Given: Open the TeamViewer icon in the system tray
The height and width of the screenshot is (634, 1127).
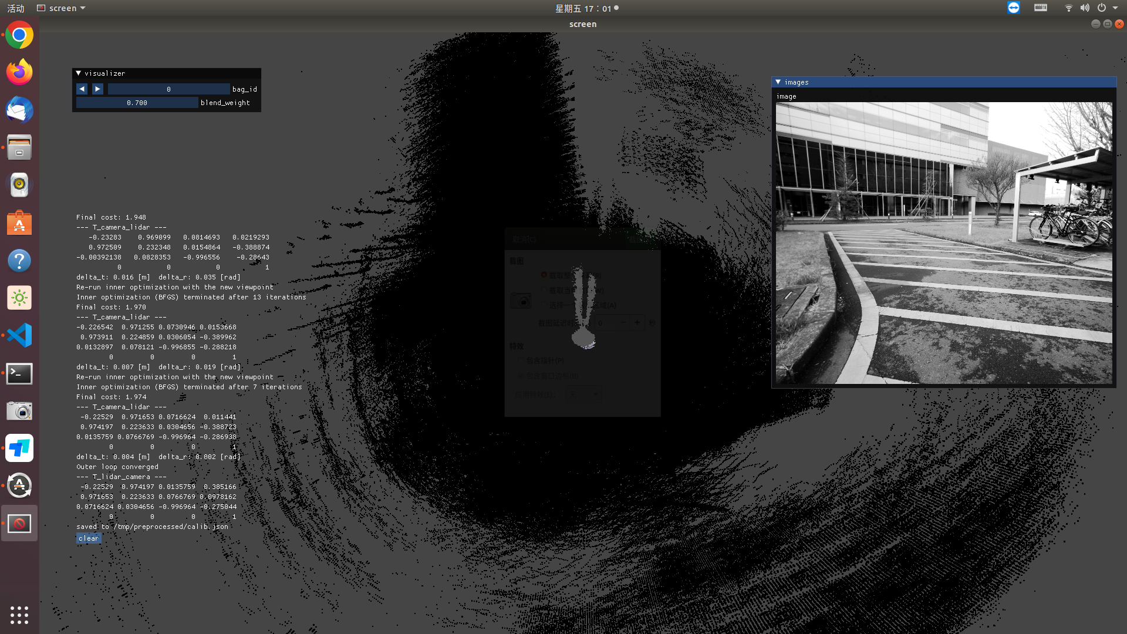Looking at the screenshot, I should [x=1013, y=8].
